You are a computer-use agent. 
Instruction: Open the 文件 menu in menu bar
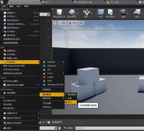(4, 6)
